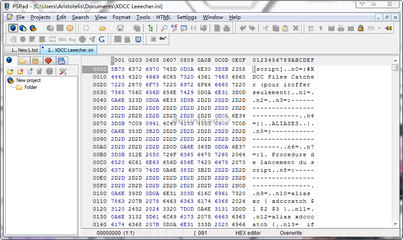This screenshot has height=240, width=403.
Task: Click the HEX editor status bar label
Action: point(248,233)
